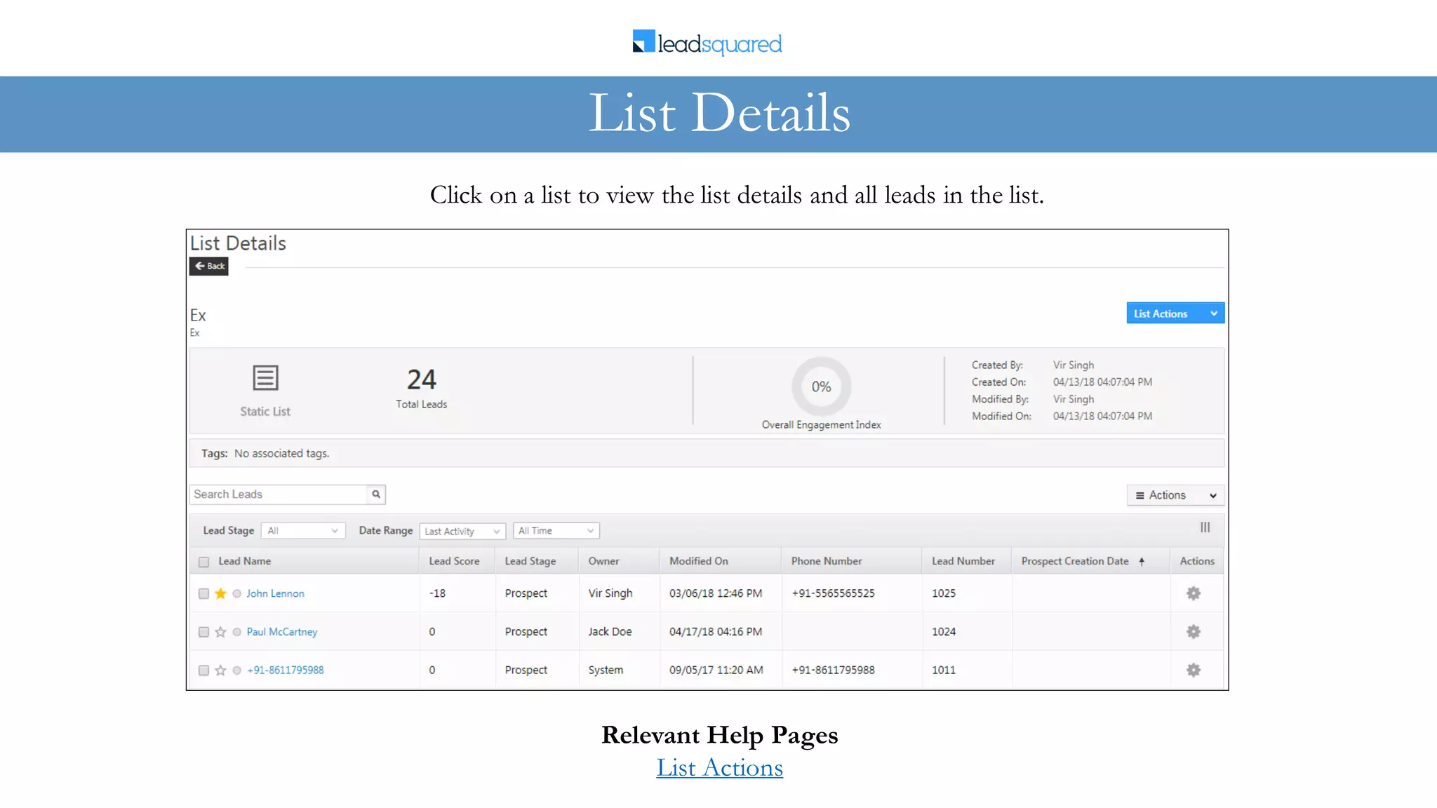The width and height of the screenshot is (1437, 808).
Task: Sort by Owner column
Action: click(x=603, y=561)
